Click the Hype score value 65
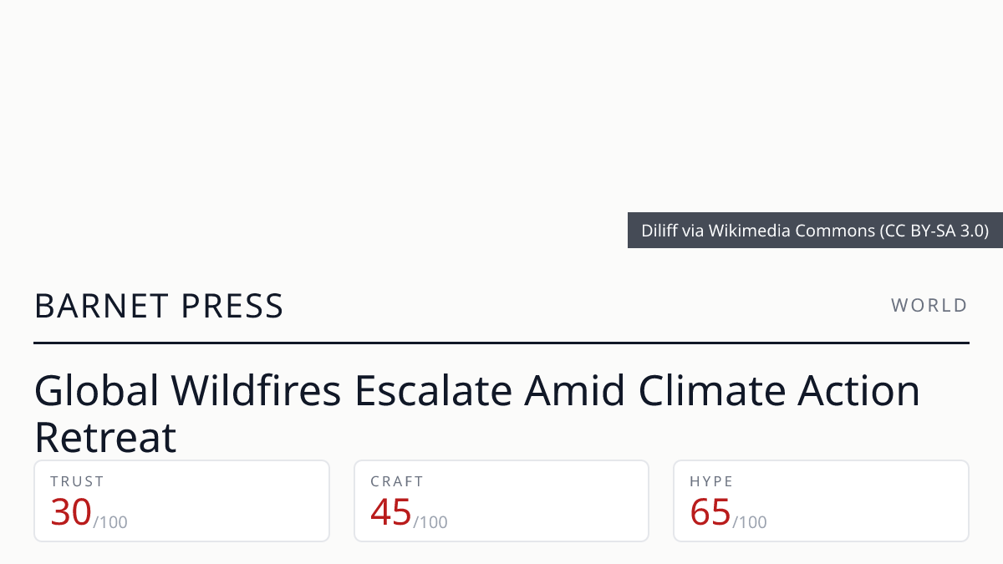This screenshot has width=1003, height=564. coord(710,512)
